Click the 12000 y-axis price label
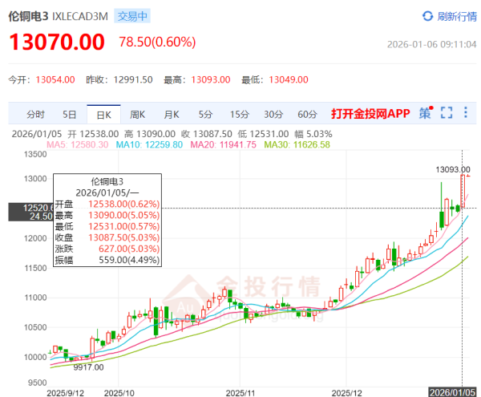This screenshot has width=481, height=397. [35, 238]
